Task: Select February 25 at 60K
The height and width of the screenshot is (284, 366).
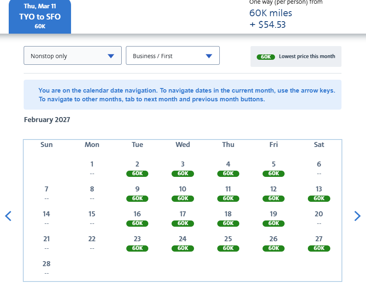Action: pyautogui.click(x=228, y=244)
